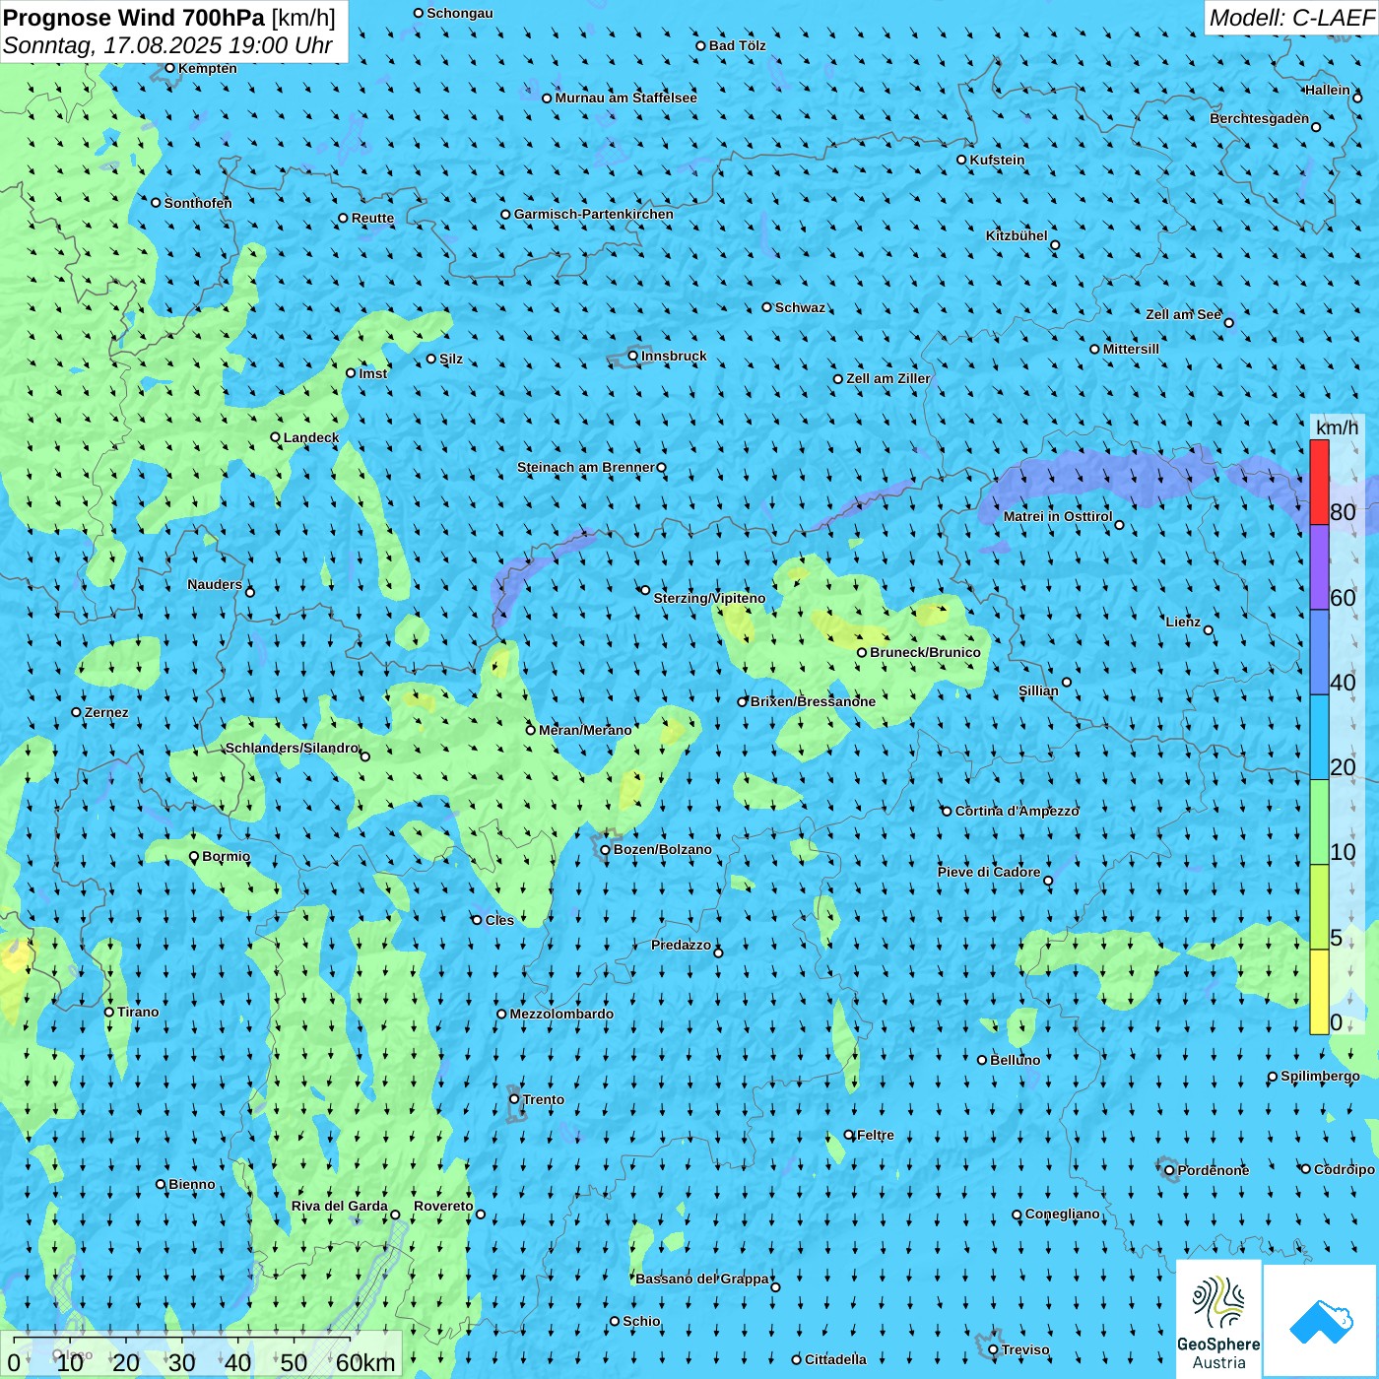This screenshot has width=1379, height=1379.
Task: Click the GeoSphere Austria logo
Action: [1218, 1320]
